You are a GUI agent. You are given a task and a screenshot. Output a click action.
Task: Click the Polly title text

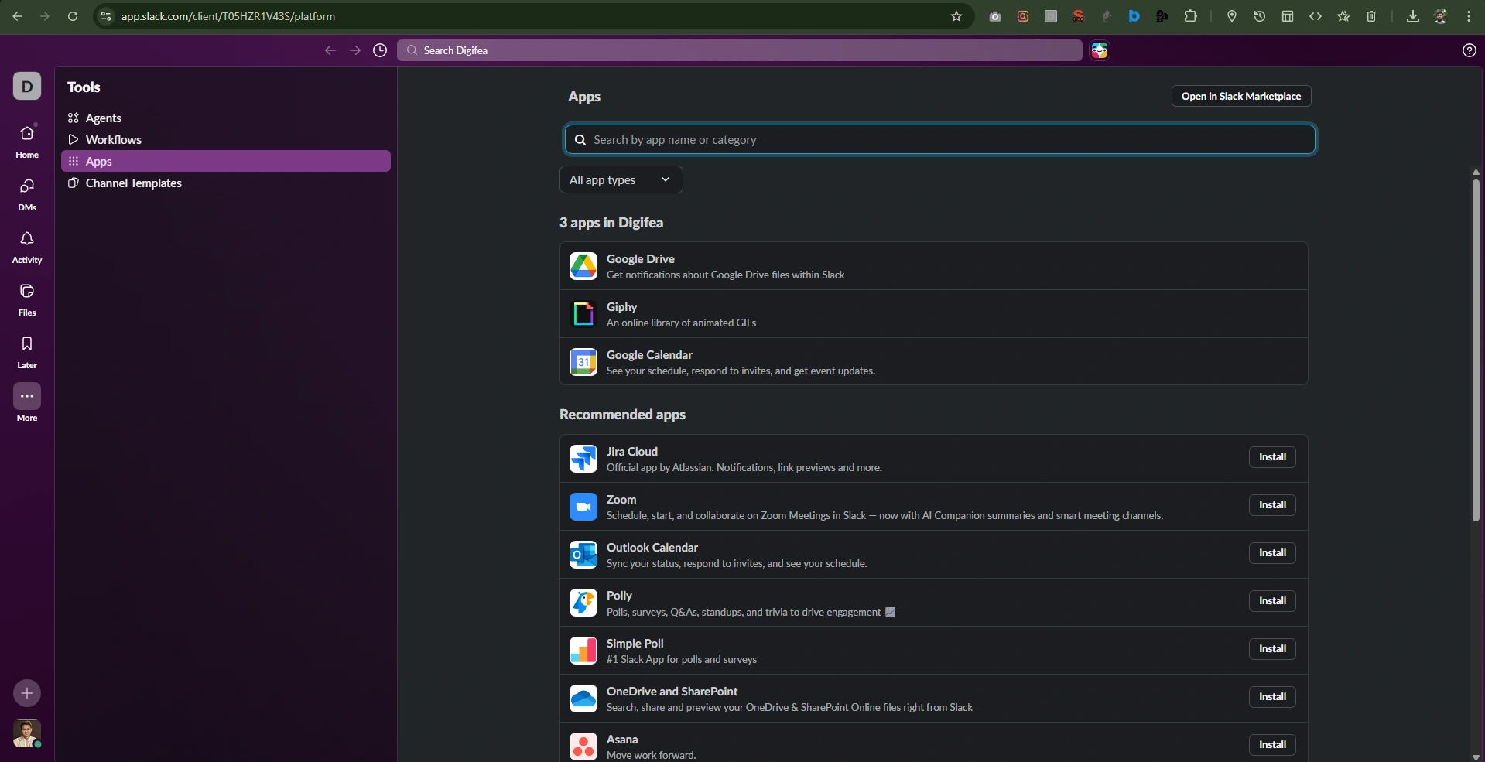[x=619, y=596]
